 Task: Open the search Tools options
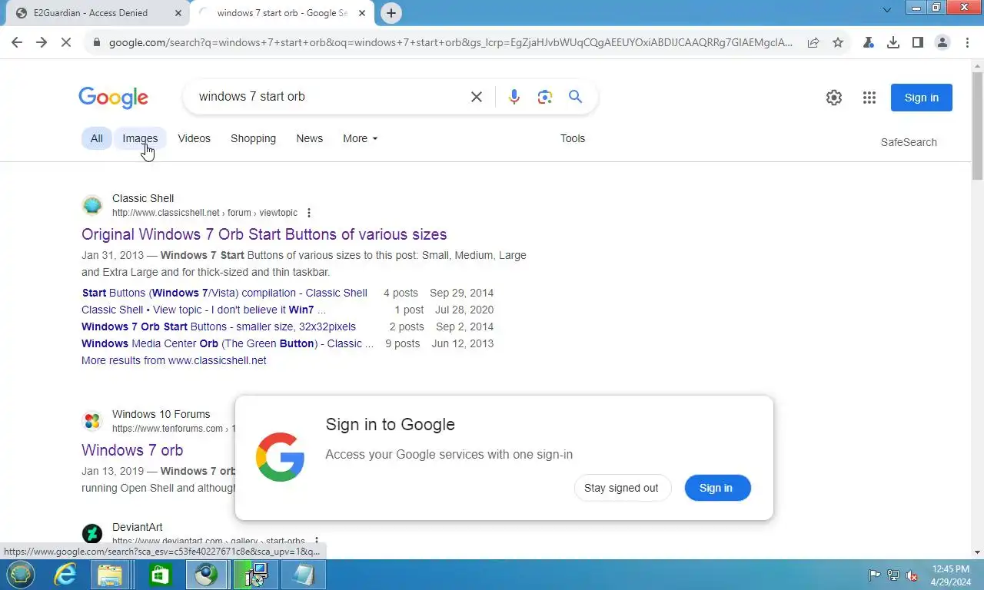click(x=573, y=138)
